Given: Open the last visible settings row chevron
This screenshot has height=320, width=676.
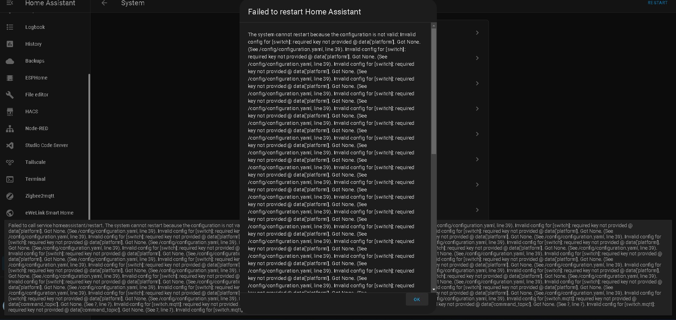Looking at the screenshot, I should point(477,210).
